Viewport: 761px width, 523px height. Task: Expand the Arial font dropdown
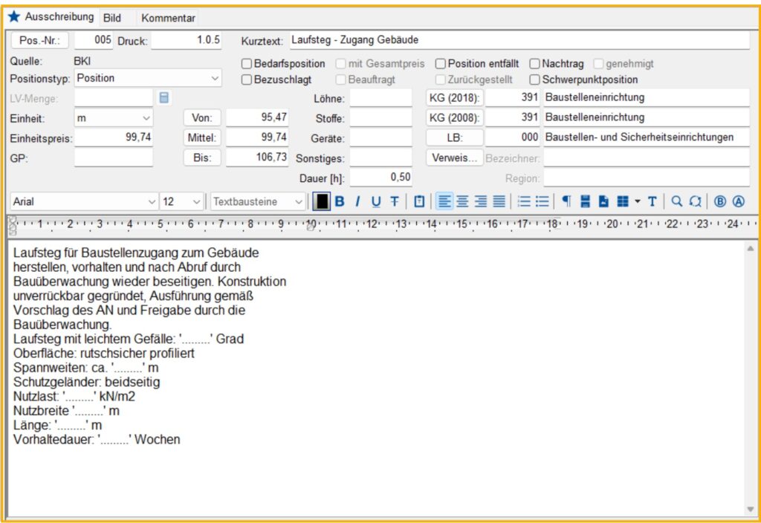tap(84, 201)
